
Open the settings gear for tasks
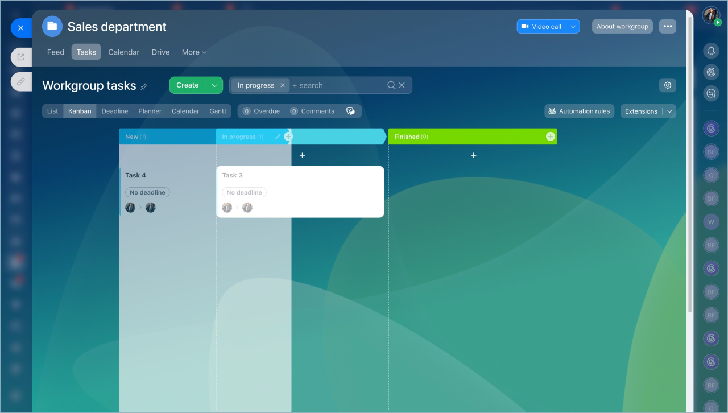pos(668,85)
